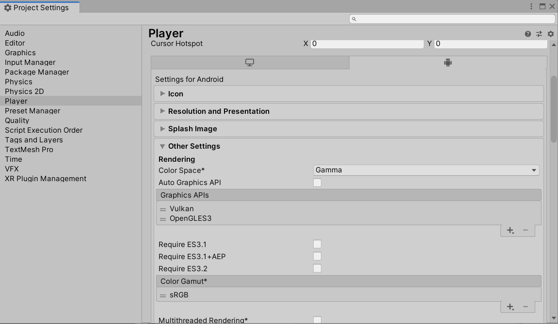The height and width of the screenshot is (324, 558).
Task: Open the Player settings help documentation
Action: click(527, 34)
